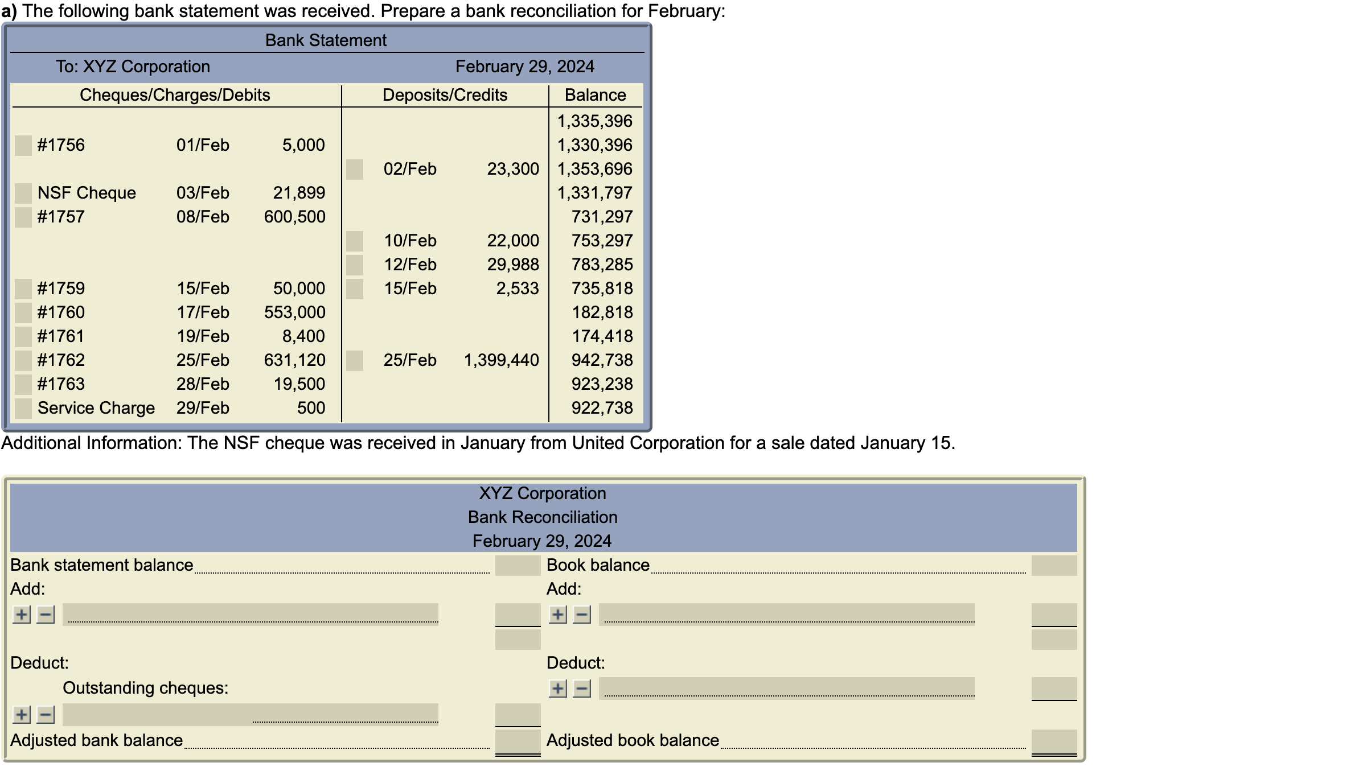This screenshot has width=1371, height=783.
Task: Click the Adjusted book balance field
Action: [1054, 741]
